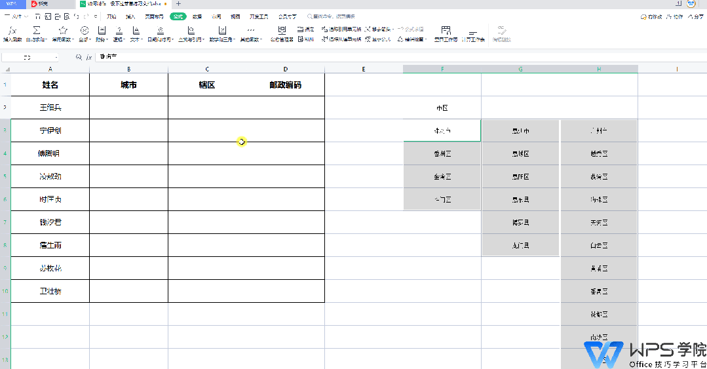Switch to 页面布局 ribbon tab
Image resolution: width=707 pixels, height=369 pixels.
tap(154, 16)
